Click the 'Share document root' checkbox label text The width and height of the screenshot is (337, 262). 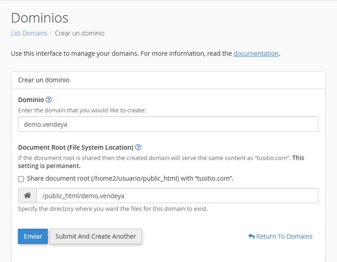point(130,178)
